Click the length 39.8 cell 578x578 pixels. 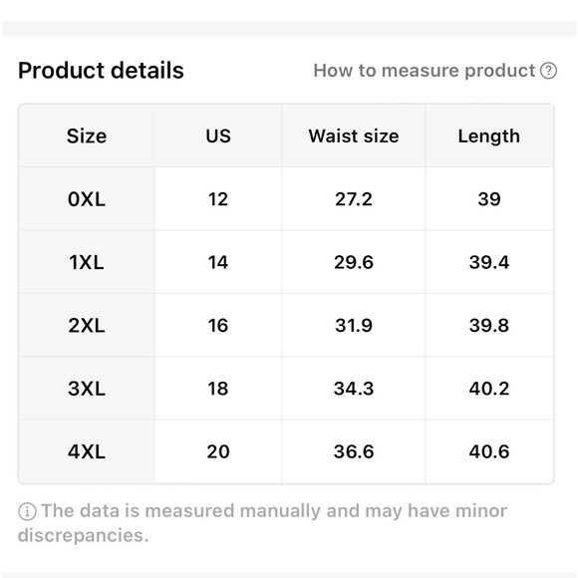click(x=489, y=325)
